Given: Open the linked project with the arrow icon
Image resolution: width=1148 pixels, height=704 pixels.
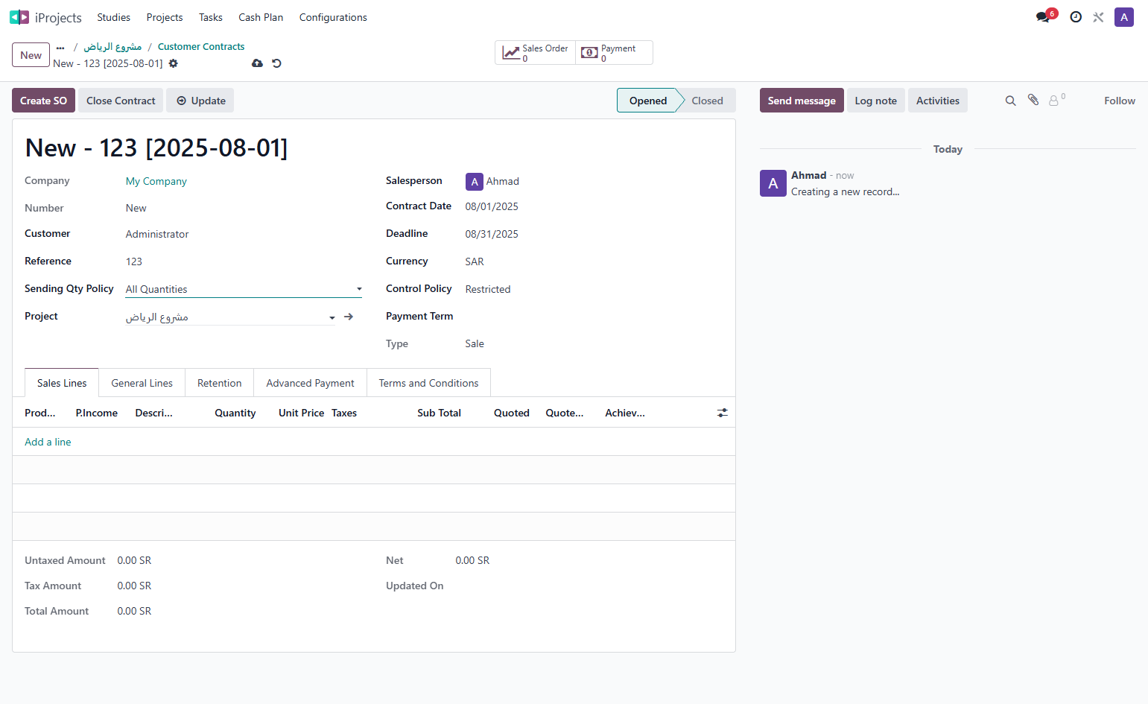Looking at the screenshot, I should (x=348, y=317).
